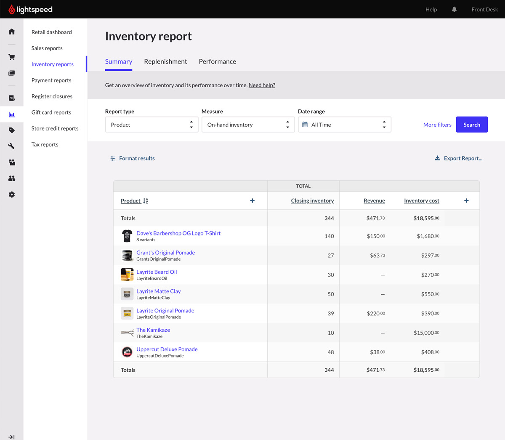Open the shopping cart sales icon
Image resolution: width=505 pixels, height=440 pixels.
pos(12,57)
